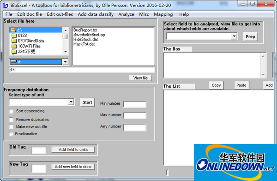Click the folder list scrollbar down arrow
This screenshot has height=181, width=277.
[x=66, y=52]
